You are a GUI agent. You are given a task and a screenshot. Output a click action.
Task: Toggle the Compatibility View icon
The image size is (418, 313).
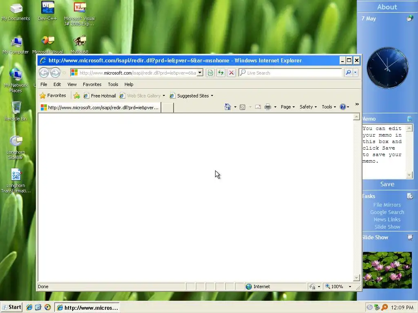click(x=210, y=73)
